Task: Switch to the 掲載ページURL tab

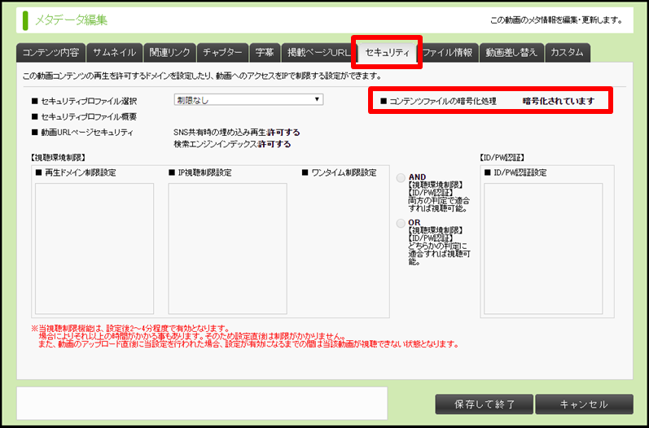Action: click(318, 52)
